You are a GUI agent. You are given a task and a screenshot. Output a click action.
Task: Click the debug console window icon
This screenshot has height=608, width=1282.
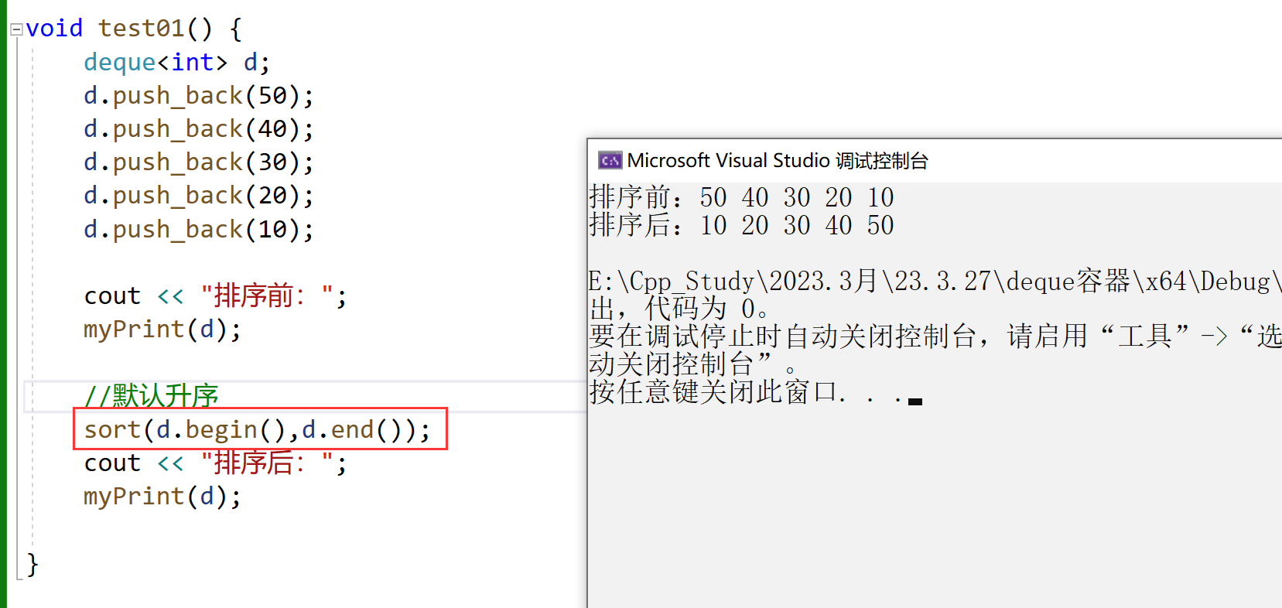click(x=610, y=161)
